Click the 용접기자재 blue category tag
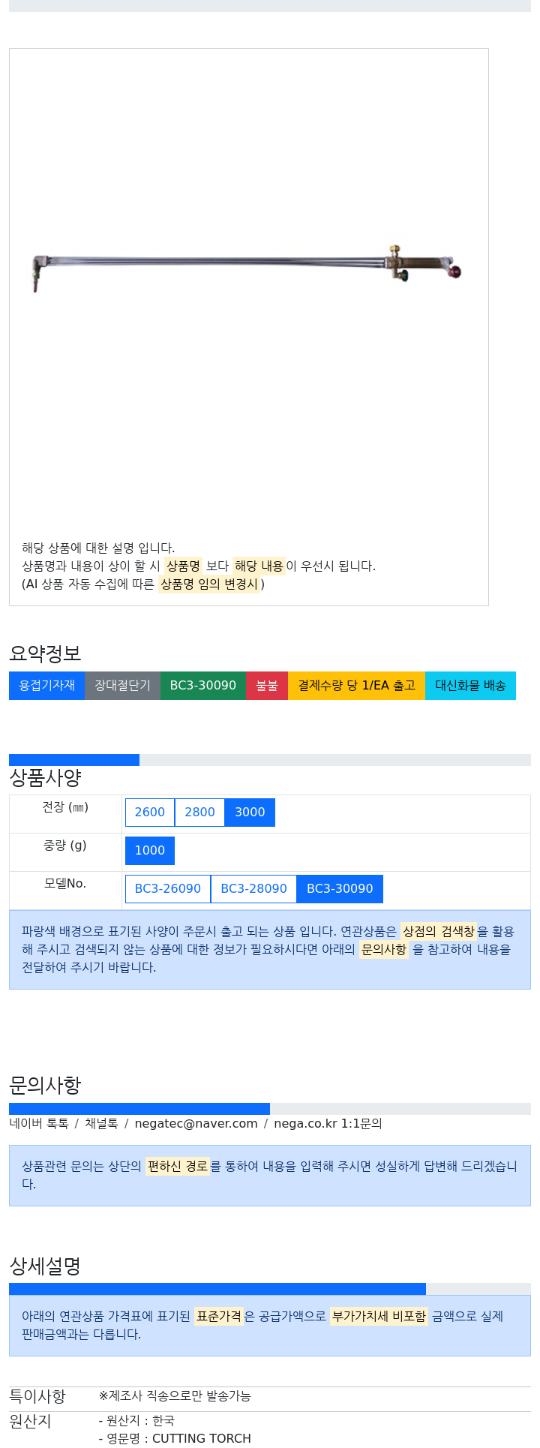The height and width of the screenshot is (1448, 540). (x=46, y=686)
